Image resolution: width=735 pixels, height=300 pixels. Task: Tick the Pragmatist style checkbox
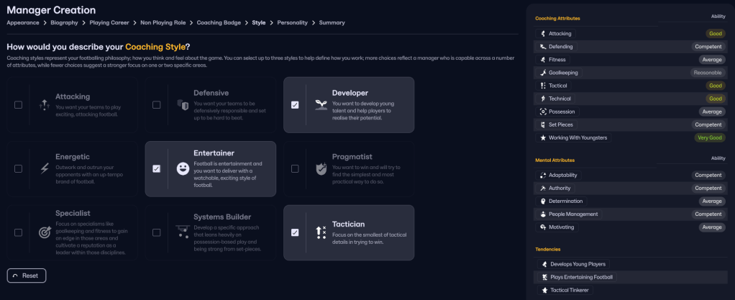pyautogui.click(x=295, y=169)
